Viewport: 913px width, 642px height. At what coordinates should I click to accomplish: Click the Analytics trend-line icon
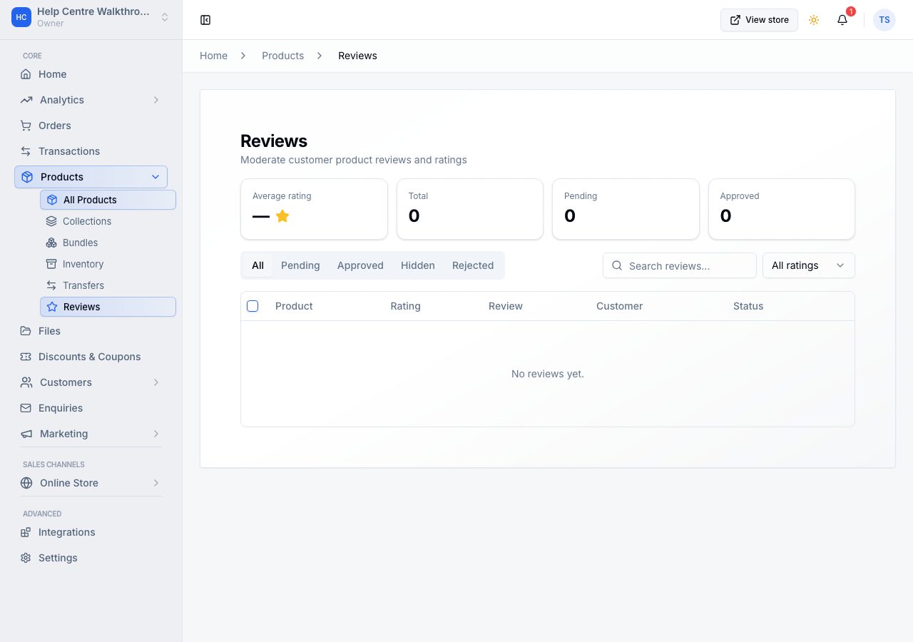[26, 100]
